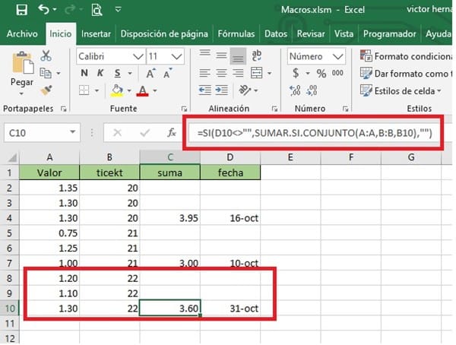Viewport: 456px width, 345px height.
Task: Apply the red font color A
Action: pos(143,90)
